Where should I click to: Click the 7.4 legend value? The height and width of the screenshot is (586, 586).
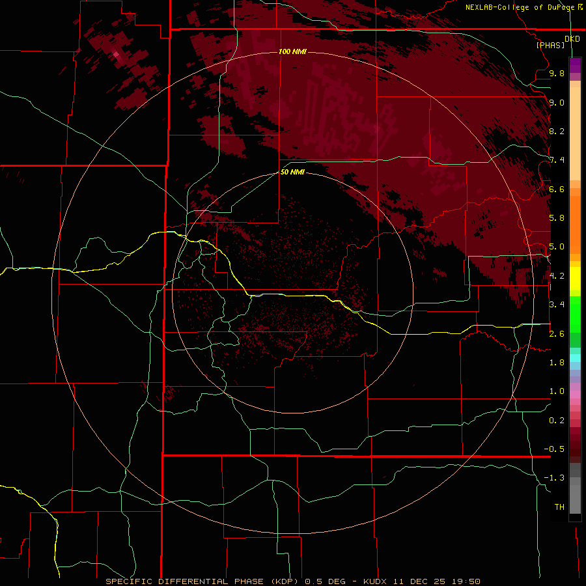coord(557,160)
